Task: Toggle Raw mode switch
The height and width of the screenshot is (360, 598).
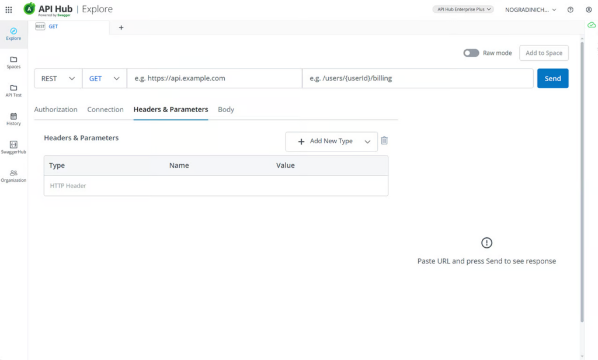Action: click(471, 53)
